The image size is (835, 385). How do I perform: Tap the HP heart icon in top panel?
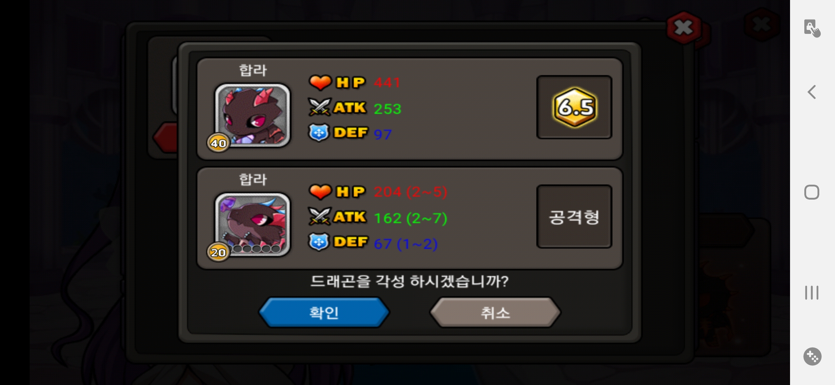click(320, 82)
